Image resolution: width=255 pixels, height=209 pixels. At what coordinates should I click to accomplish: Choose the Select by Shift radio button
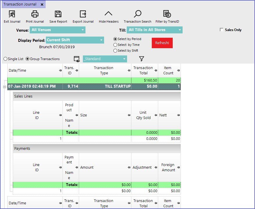tap(115, 51)
